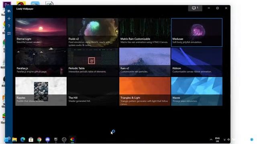Open Microsoft Store from the taskbar

tap(31, 140)
